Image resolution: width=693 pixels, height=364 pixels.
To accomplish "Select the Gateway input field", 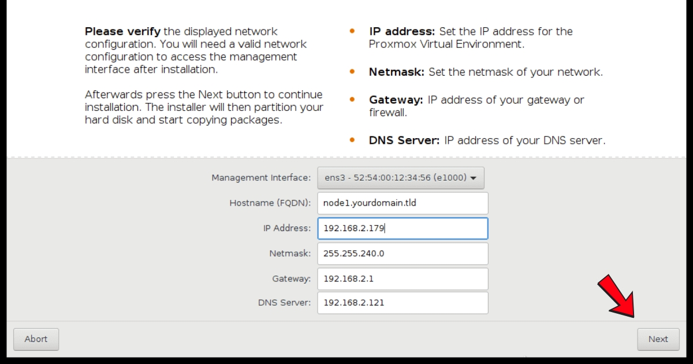I will [403, 278].
